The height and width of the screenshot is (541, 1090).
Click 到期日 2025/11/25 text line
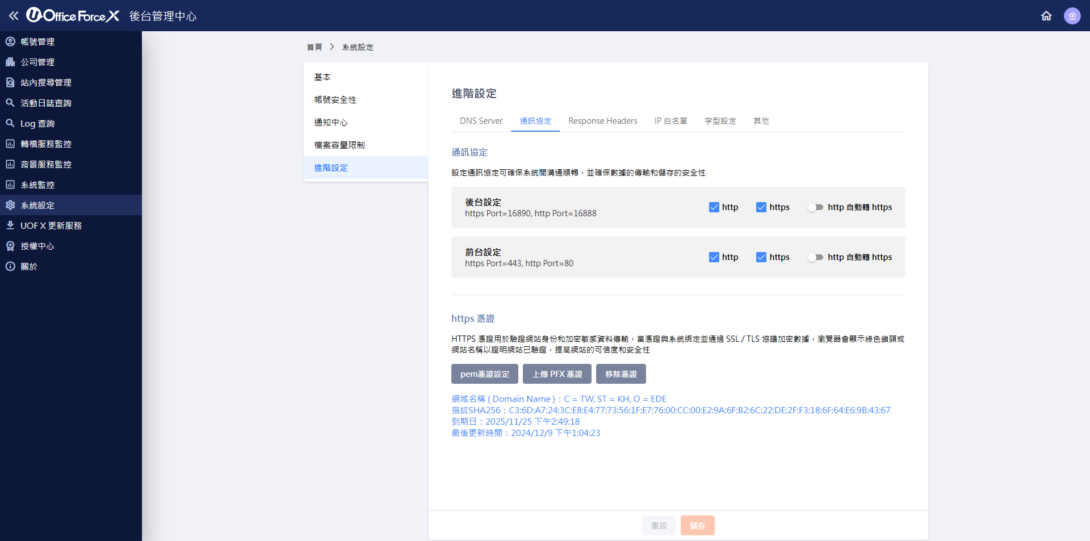(515, 421)
